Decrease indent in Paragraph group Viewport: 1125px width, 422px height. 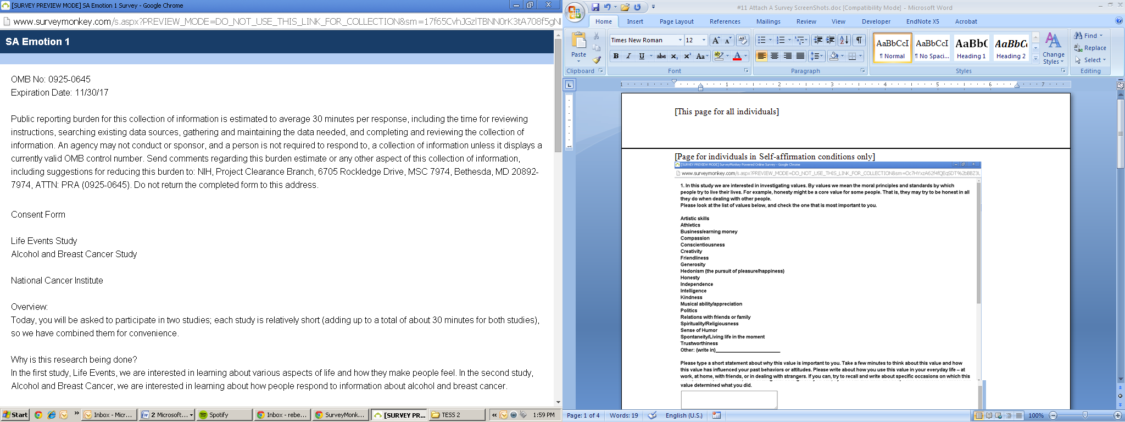point(818,40)
